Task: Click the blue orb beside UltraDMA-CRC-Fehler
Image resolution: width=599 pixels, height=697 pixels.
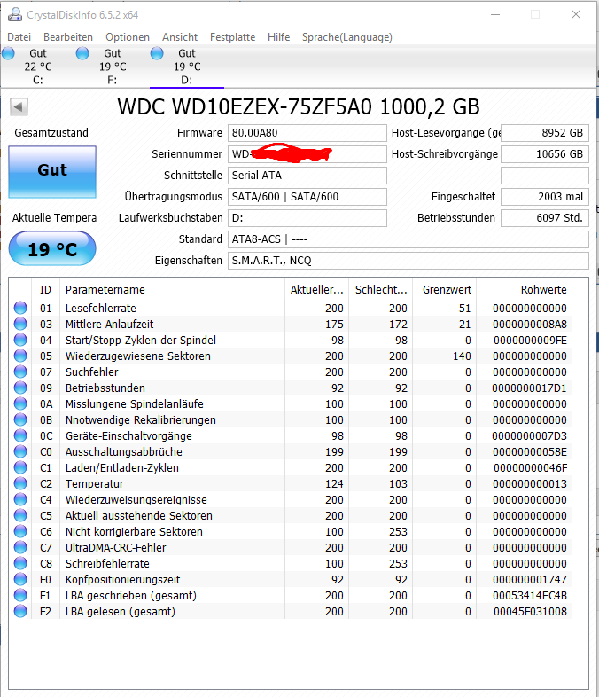Action: 20,547
